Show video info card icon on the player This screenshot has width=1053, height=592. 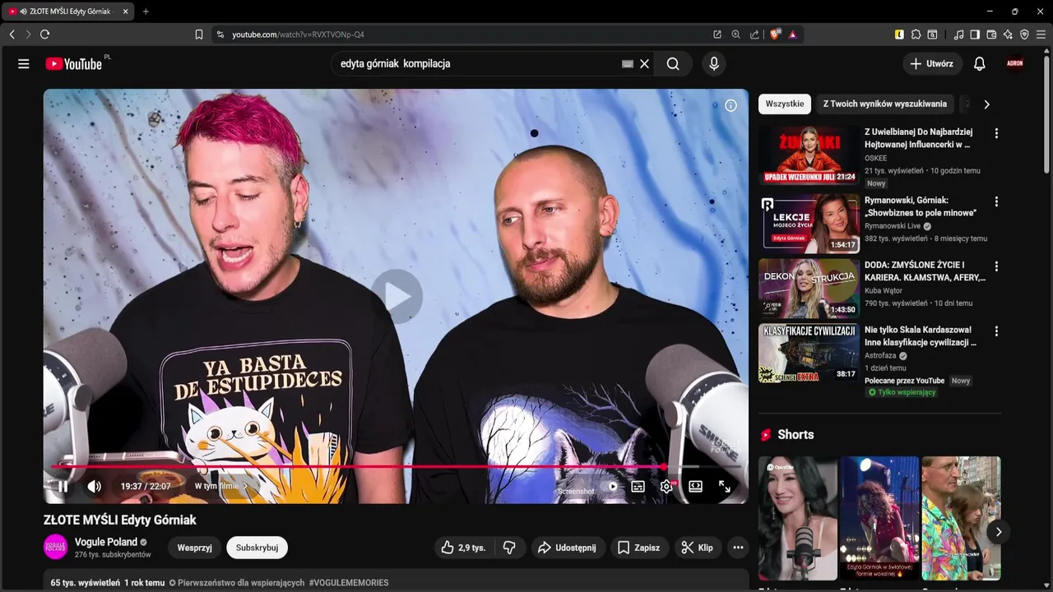731,105
